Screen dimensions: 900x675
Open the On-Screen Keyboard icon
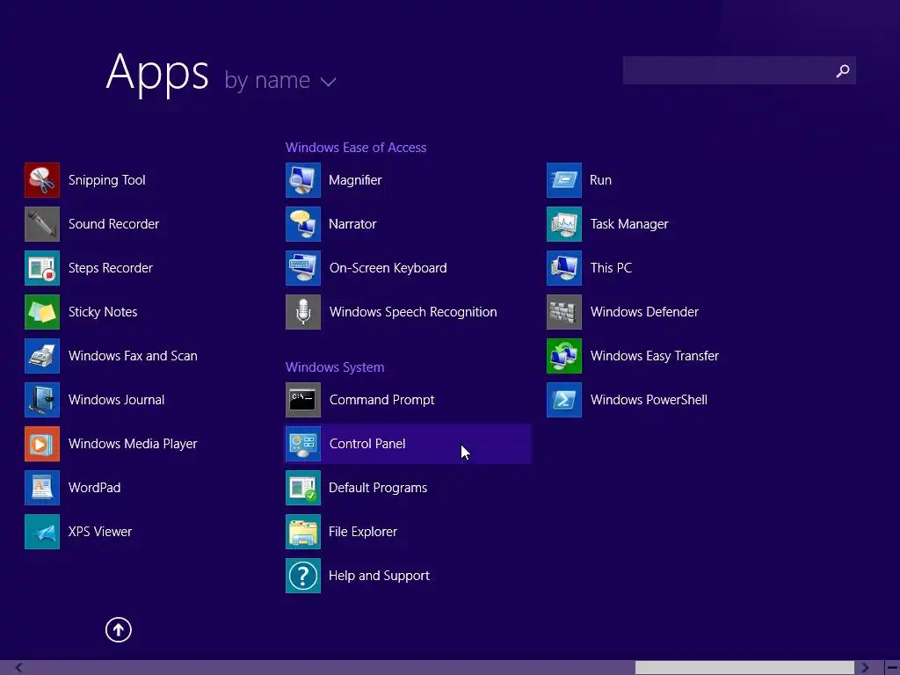click(x=303, y=268)
